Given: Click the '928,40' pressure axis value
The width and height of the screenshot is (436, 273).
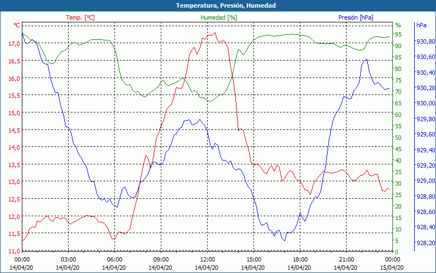Looking at the screenshot, I should 426,228.
